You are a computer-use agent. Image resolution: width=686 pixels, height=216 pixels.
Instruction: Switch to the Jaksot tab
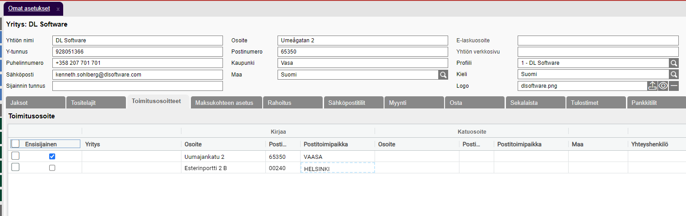pyautogui.click(x=35, y=103)
